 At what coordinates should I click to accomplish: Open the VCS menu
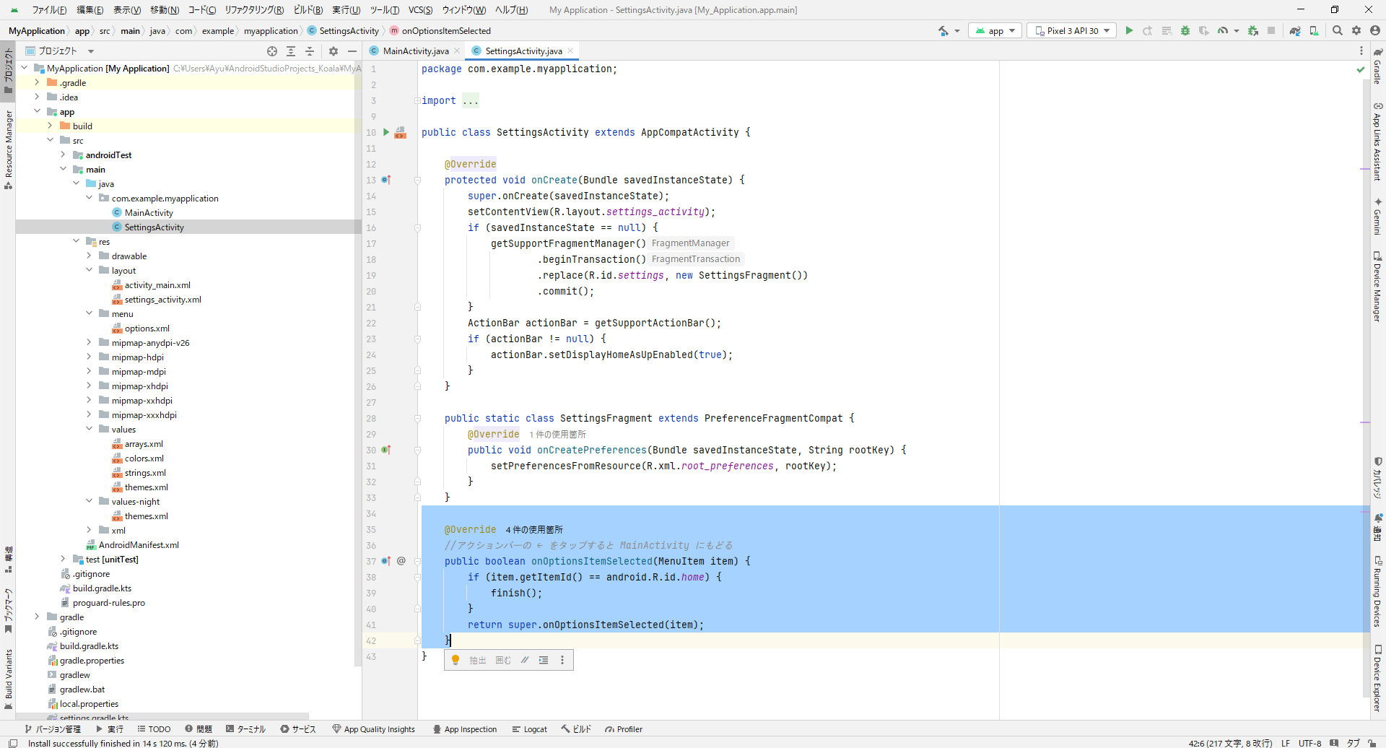[420, 10]
